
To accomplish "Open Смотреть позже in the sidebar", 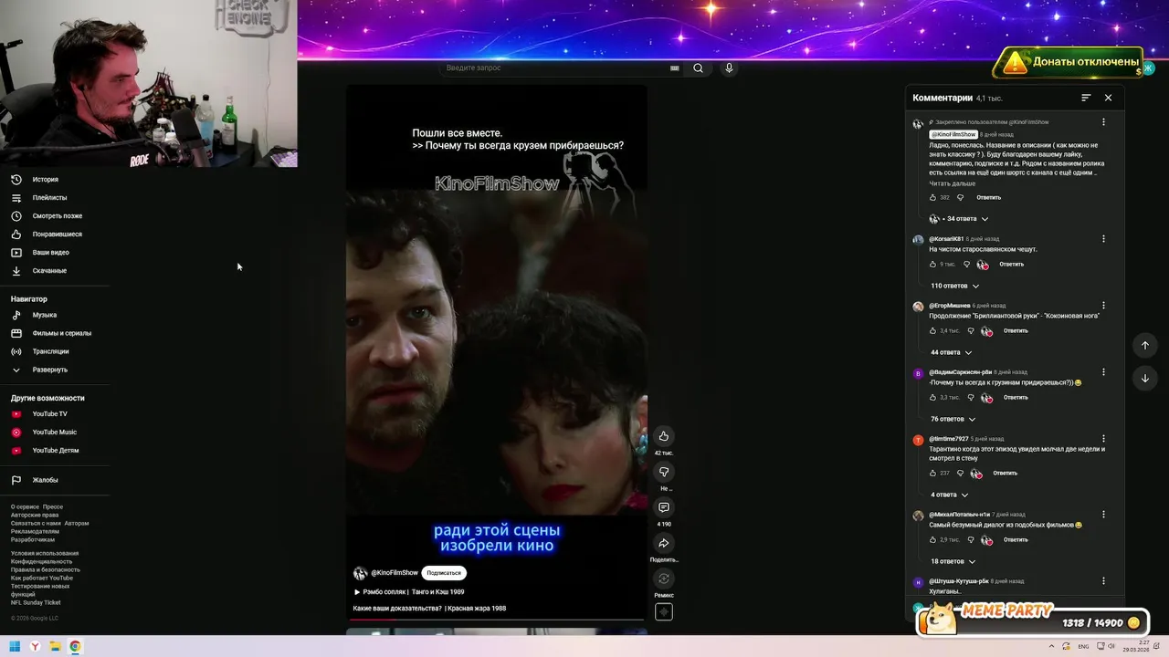I will point(55,215).
